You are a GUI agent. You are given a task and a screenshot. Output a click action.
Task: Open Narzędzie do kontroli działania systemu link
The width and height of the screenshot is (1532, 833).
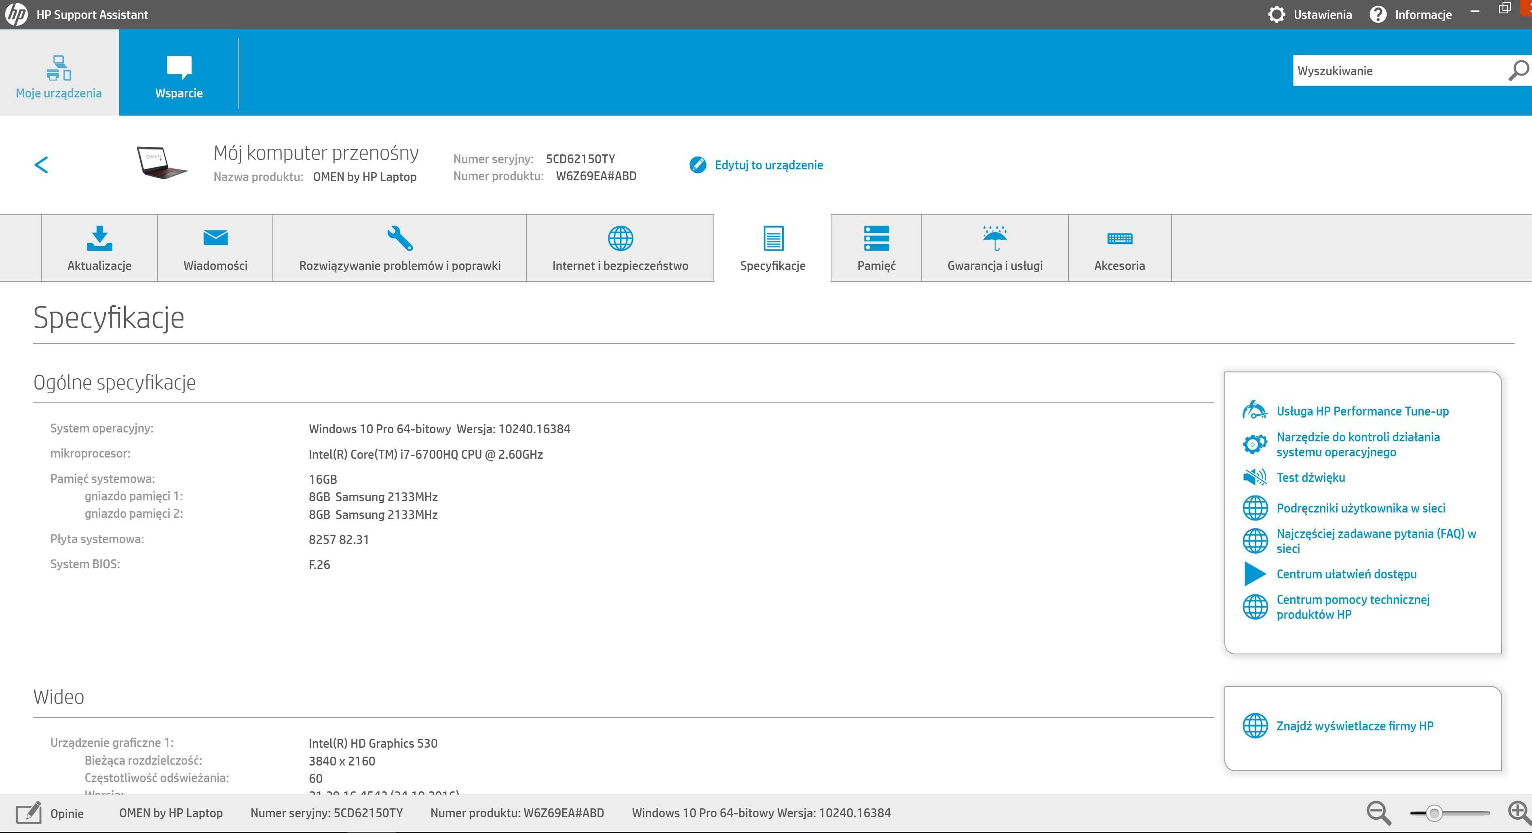(x=1358, y=444)
